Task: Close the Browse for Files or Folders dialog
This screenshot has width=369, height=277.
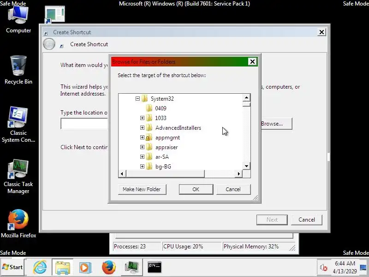Action: pyautogui.click(x=252, y=62)
